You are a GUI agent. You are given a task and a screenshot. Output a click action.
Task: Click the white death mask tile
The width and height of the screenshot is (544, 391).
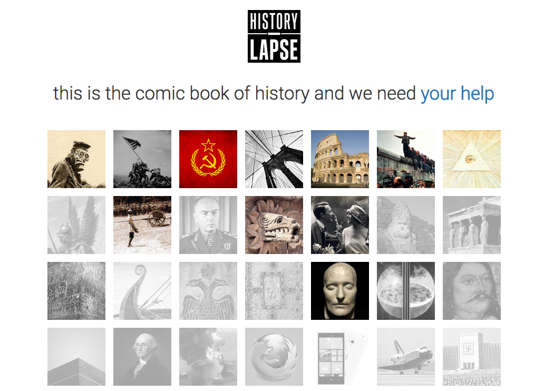[340, 291]
